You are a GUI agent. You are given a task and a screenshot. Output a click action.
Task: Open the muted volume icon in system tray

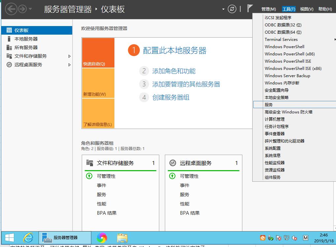(294, 237)
